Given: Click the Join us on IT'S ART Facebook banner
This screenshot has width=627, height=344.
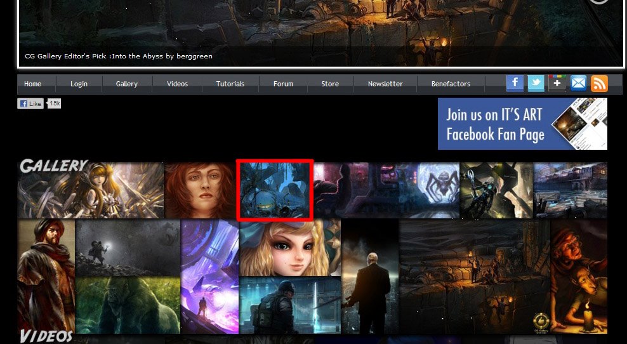Looking at the screenshot, I should (x=522, y=124).
